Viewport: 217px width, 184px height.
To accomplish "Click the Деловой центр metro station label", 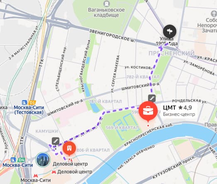I will [75, 172].
